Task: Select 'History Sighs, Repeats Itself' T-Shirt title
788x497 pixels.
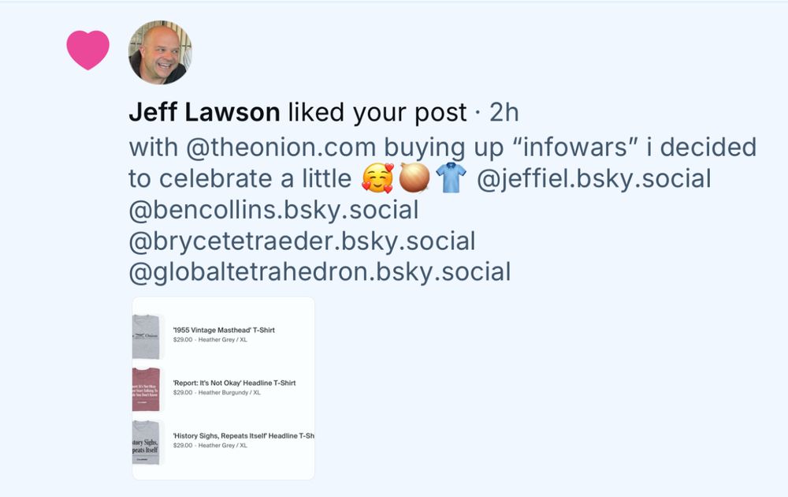Action: tap(243, 435)
